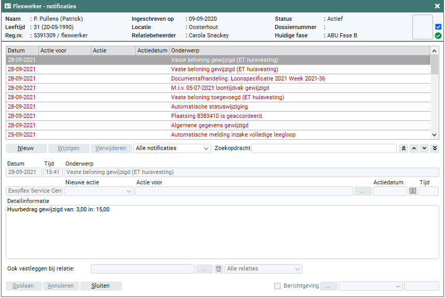Image resolution: width=445 pixels, height=298 pixels.
Task: Click the Flexwerker window title icon
Action: (8, 6)
